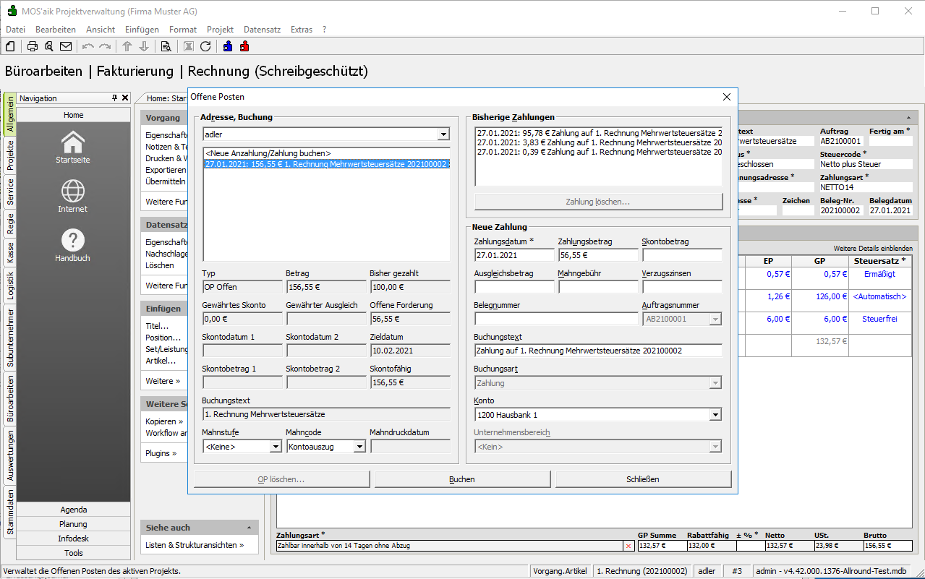Viewport: 925px width, 579px height.
Task: Click into the Zahlungsbetrag field
Action: [598, 255]
